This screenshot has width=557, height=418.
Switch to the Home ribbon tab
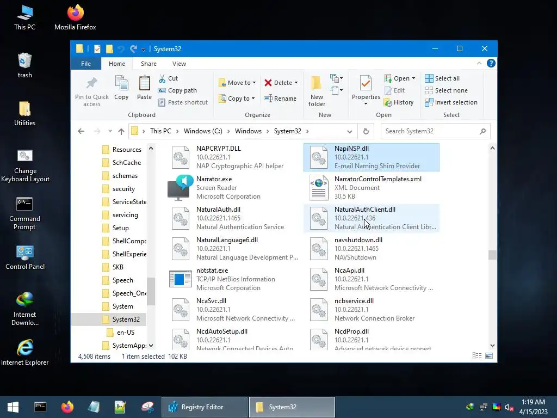[117, 64]
